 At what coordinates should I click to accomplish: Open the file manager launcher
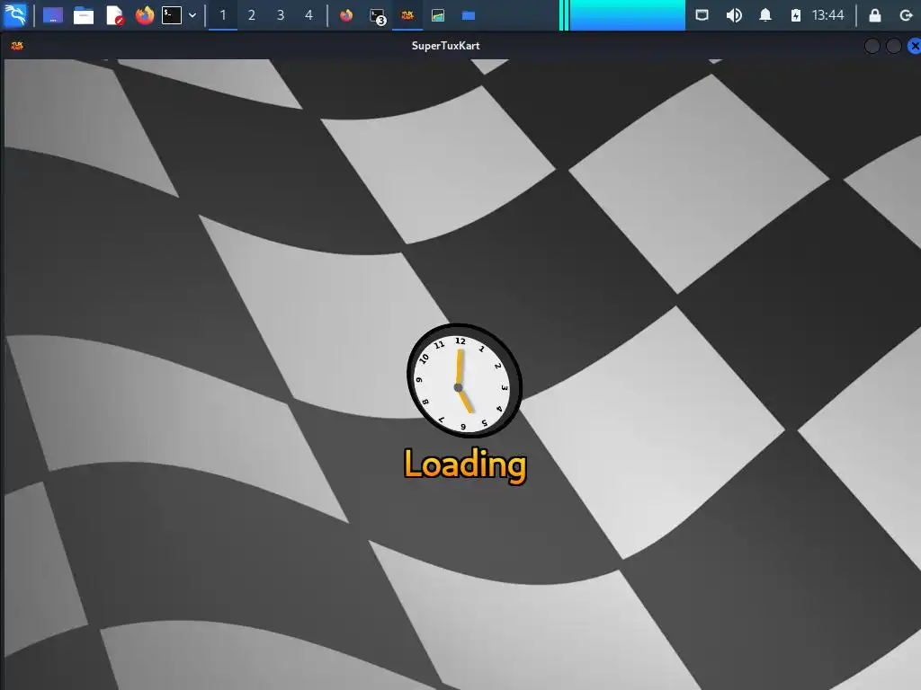84,15
